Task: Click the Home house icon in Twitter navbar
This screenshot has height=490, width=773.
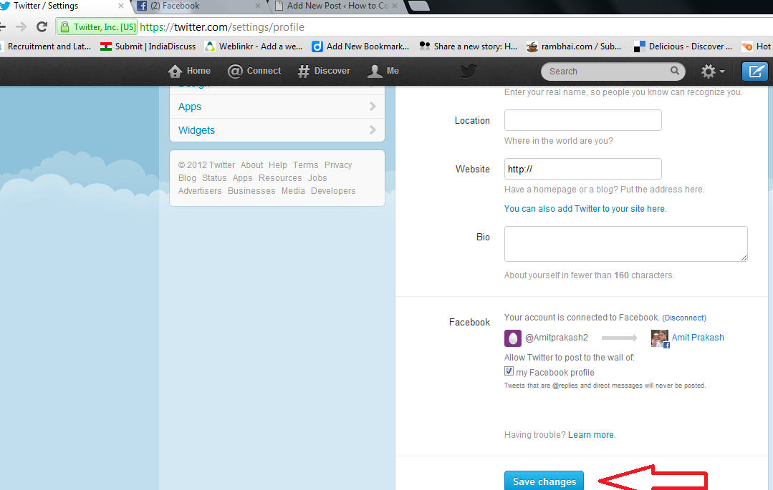Action: coord(175,72)
